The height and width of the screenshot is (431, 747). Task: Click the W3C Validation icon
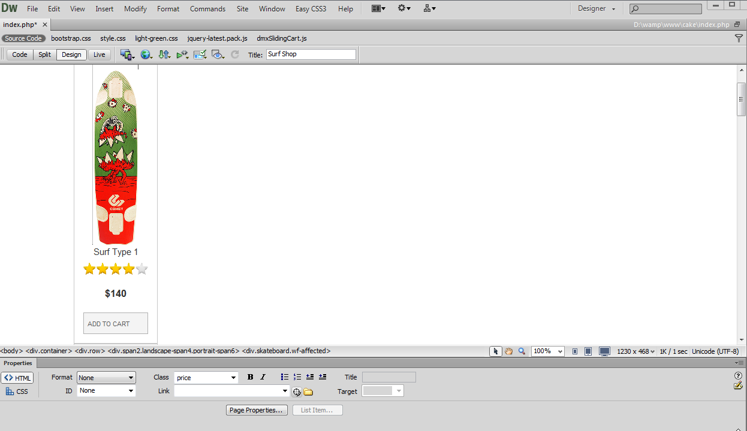coord(182,54)
